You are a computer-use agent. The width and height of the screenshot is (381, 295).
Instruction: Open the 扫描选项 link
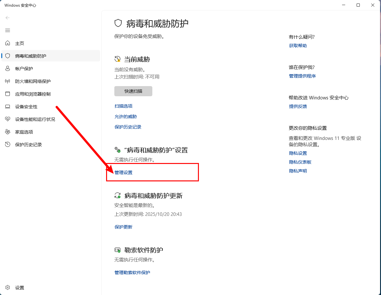[x=124, y=106]
